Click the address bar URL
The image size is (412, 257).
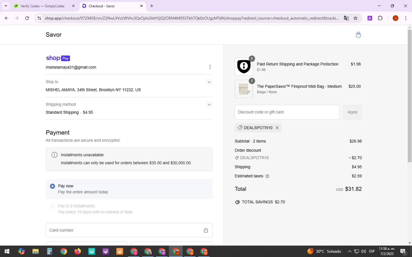[x=192, y=18]
